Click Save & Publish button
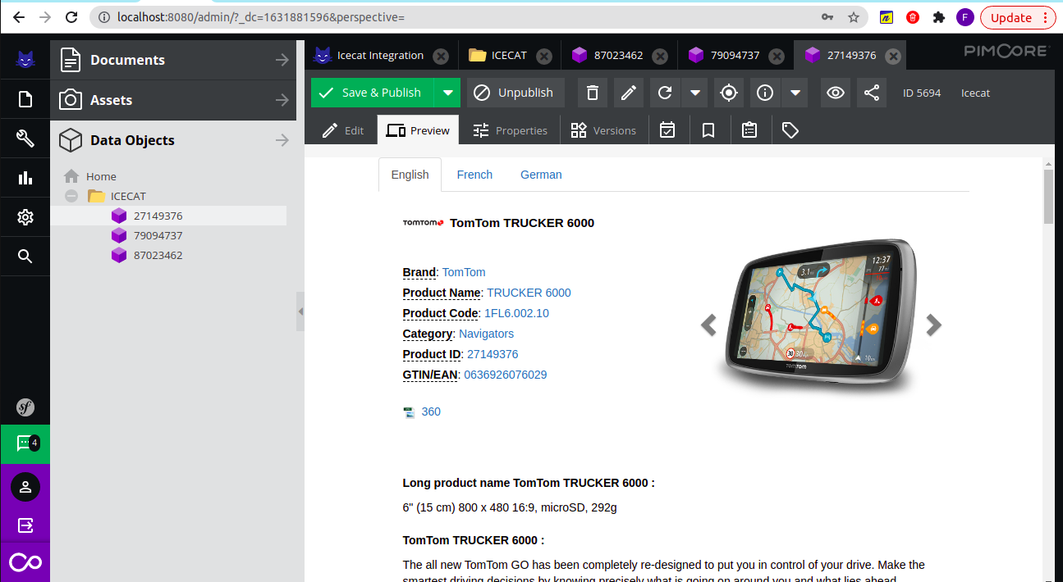The width and height of the screenshot is (1063, 582). (373, 93)
